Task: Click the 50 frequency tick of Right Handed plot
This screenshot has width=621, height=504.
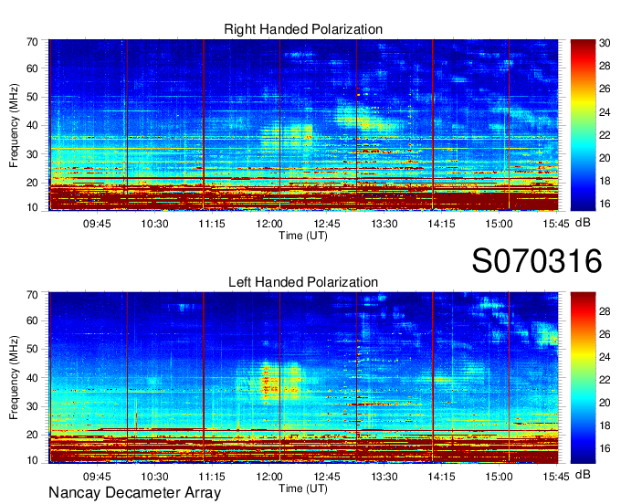Action: pos(32,97)
